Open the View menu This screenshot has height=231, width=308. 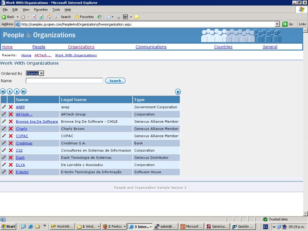(x=26, y=10)
